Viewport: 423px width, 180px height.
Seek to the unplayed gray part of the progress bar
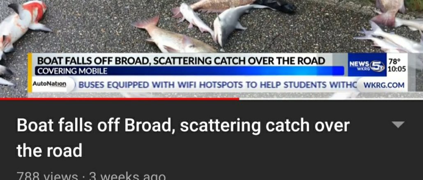tap(331, 99)
